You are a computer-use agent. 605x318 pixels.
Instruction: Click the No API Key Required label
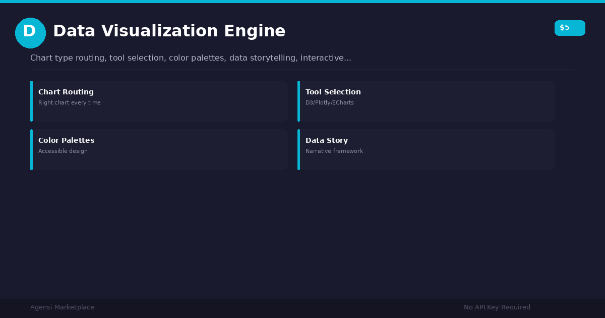[497, 307]
